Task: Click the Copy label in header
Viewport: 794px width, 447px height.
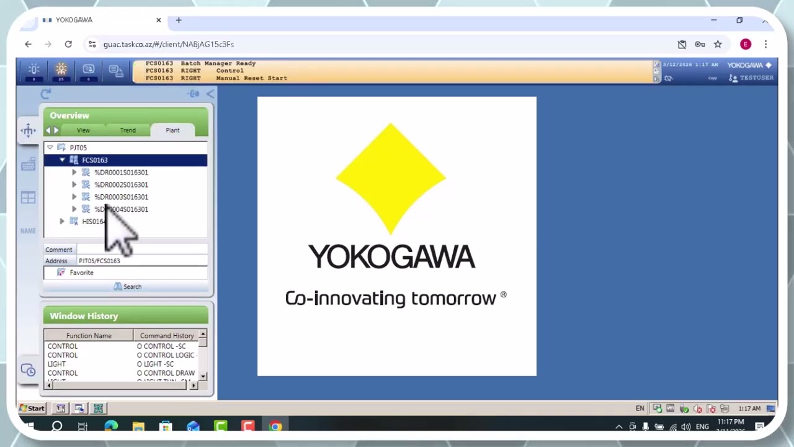Action: pyautogui.click(x=713, y=78)
